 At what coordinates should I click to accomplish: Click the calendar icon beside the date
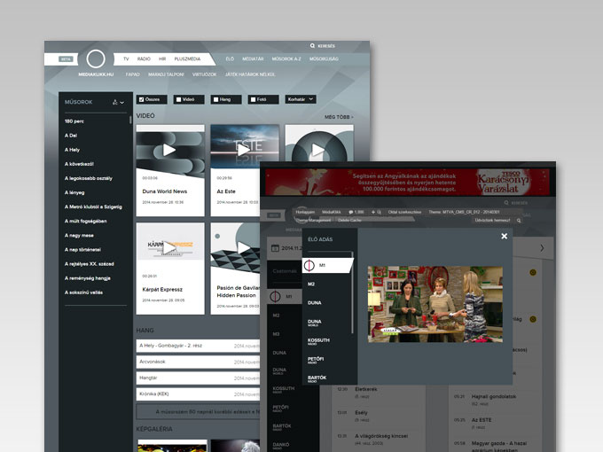tap(275, 248)
